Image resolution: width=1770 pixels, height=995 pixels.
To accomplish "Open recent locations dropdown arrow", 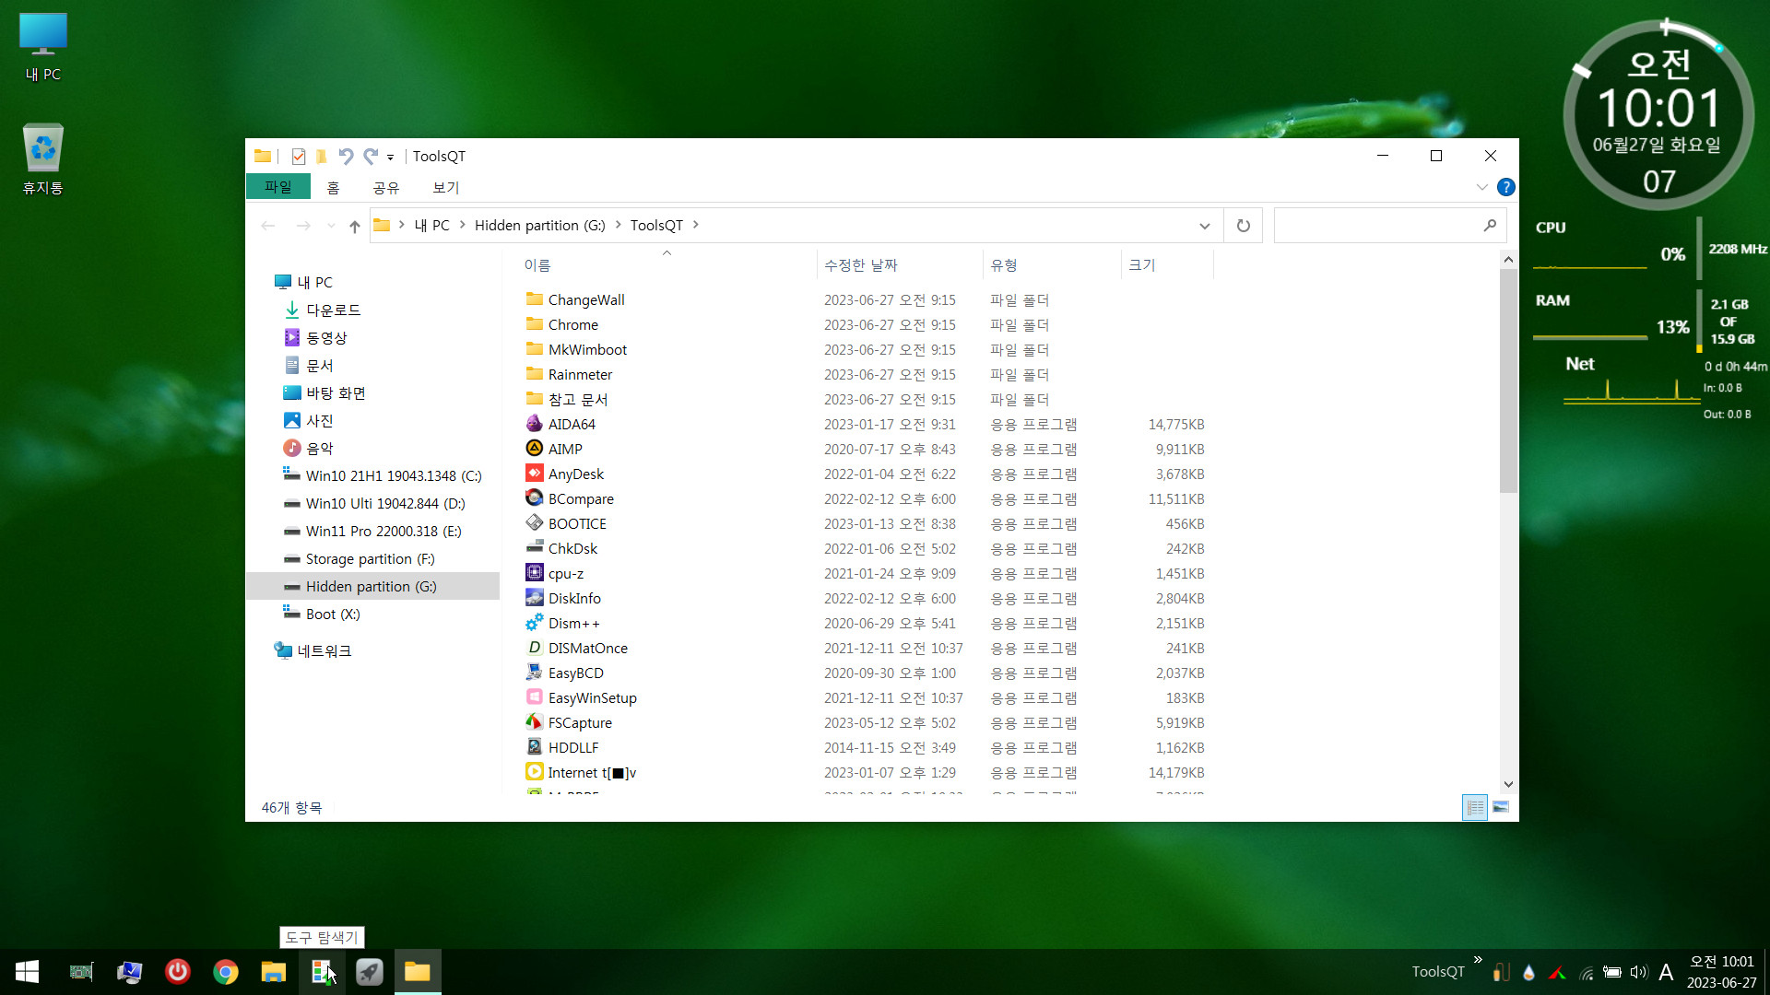I will click(331, 226).
